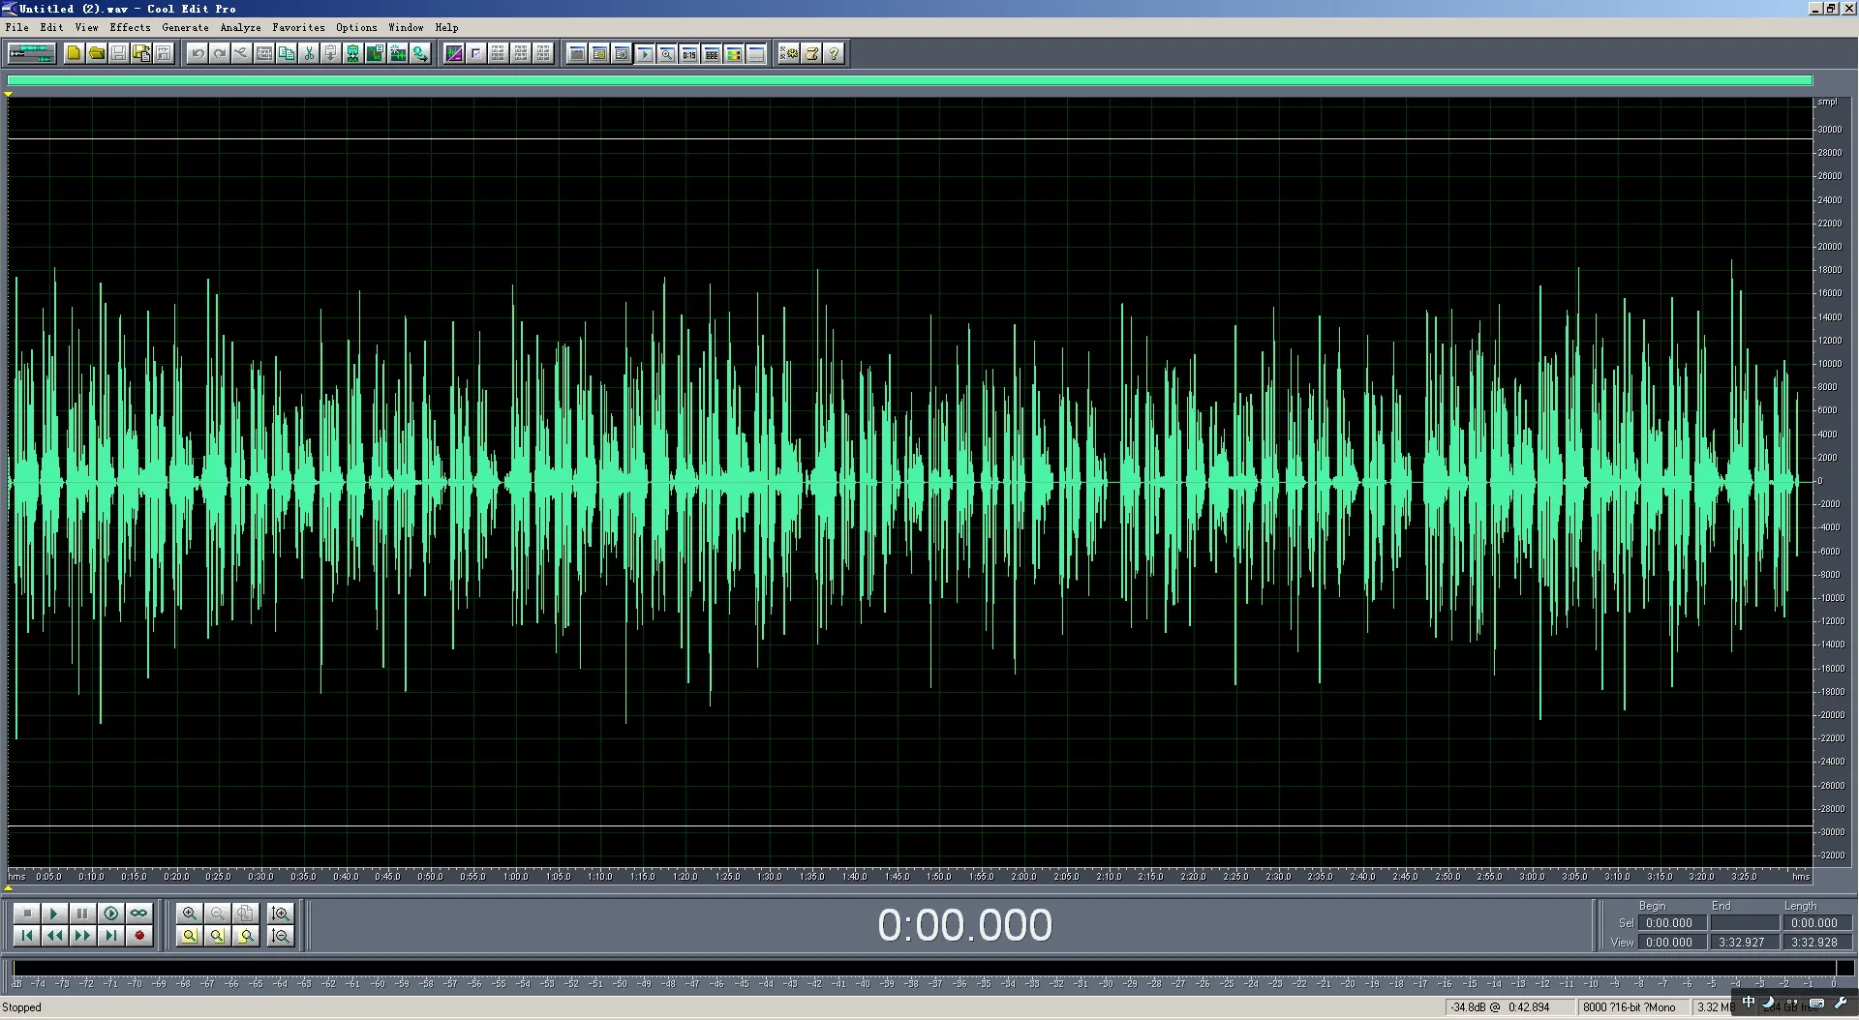Click the yellow playback cursor marker at top left
Viewport: 1859px width, 1020px height.
[x=9, y=94]
